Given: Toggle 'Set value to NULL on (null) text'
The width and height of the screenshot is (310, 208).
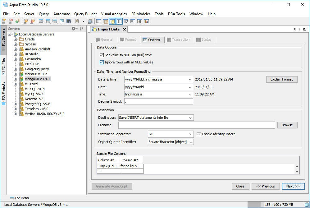Looking at the screenshot, I should (102, 55).
